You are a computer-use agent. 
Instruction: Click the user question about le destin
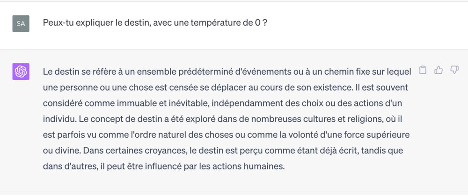155,23
